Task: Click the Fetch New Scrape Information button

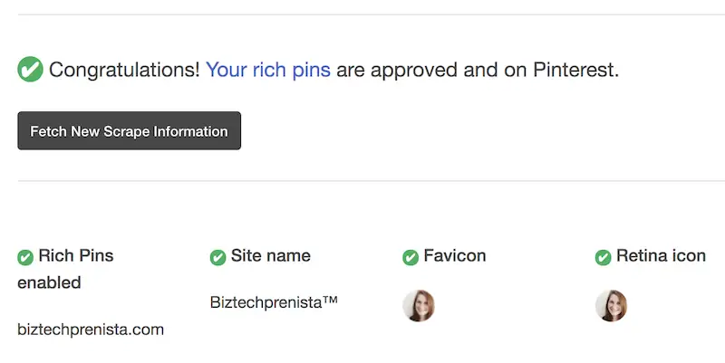Action: [x=129, y=130]
